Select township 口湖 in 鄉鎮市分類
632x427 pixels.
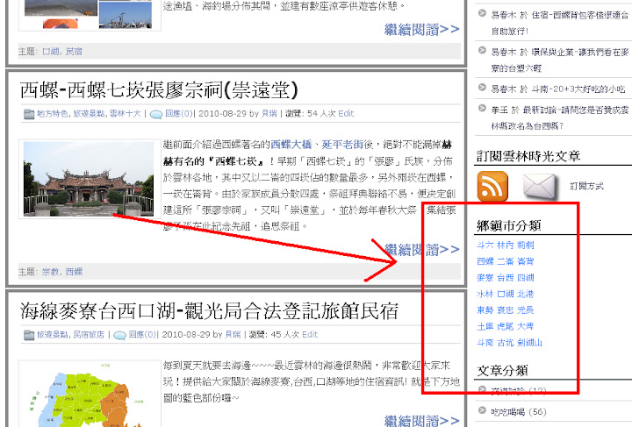pyautogui.click(x=505, y=295)
